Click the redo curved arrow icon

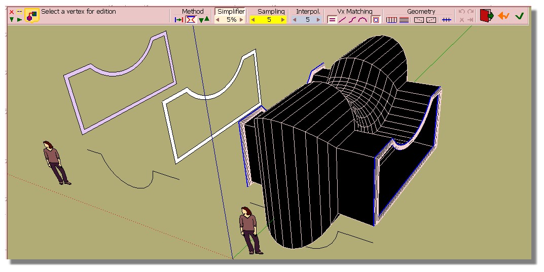click(x=470, y=12)
